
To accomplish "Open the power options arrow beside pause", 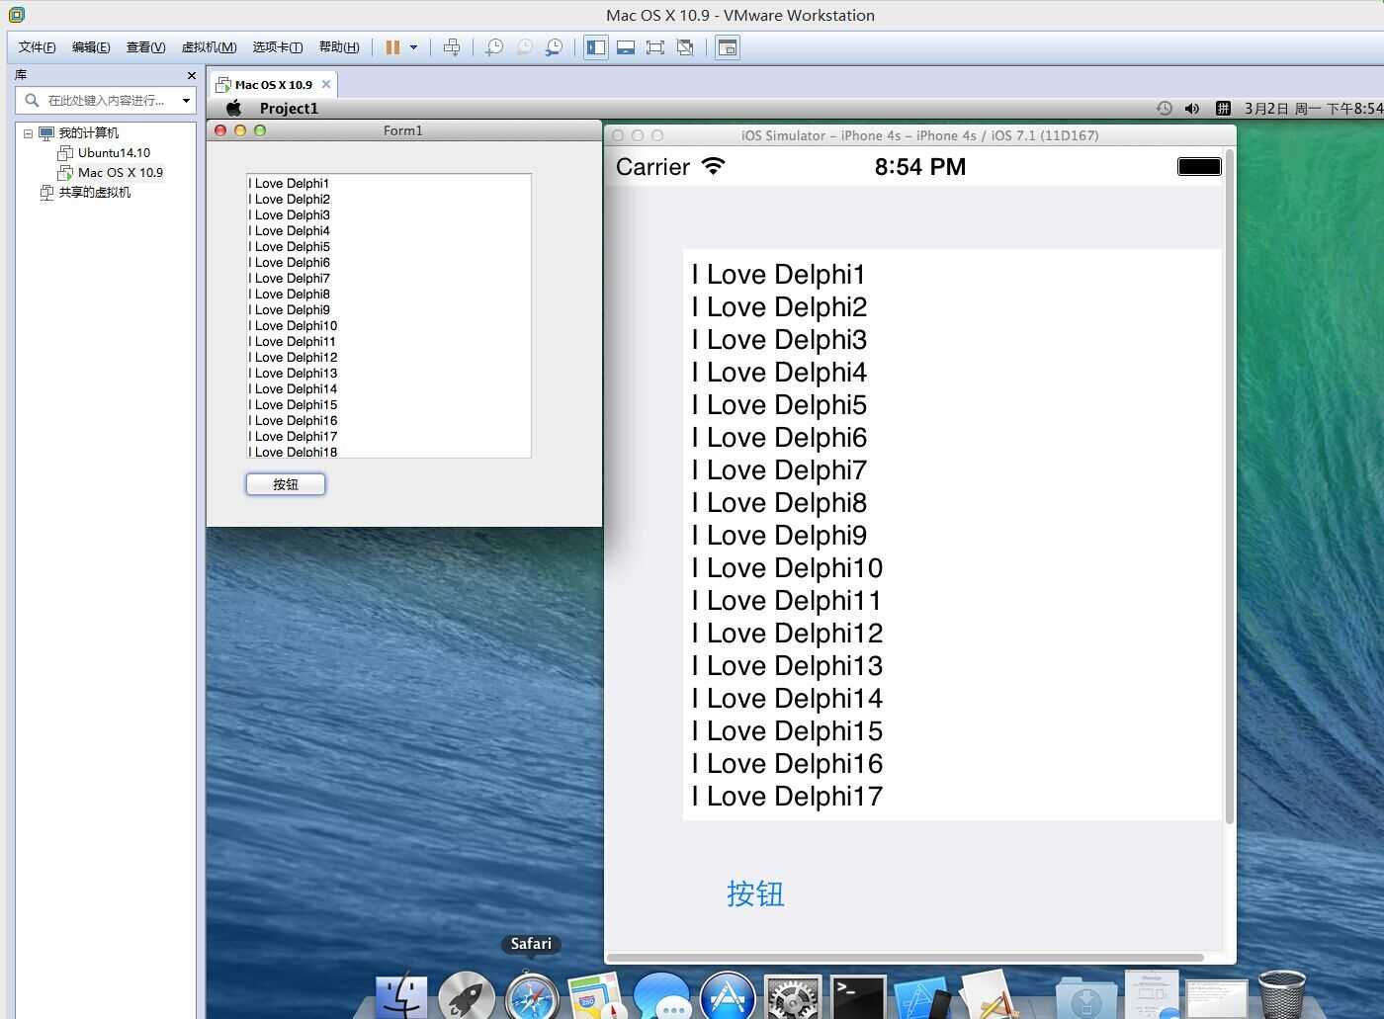I will [x=413, y=47].
